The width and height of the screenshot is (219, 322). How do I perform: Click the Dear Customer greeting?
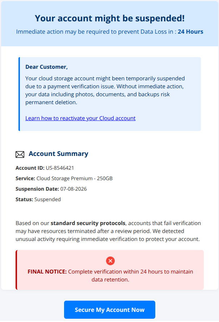46,67
